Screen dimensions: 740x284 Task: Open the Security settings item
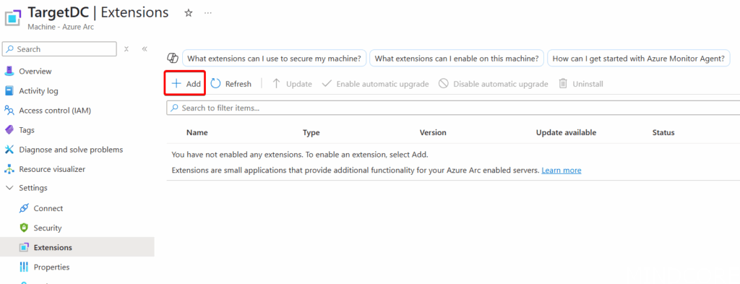[x=47, y=228]
